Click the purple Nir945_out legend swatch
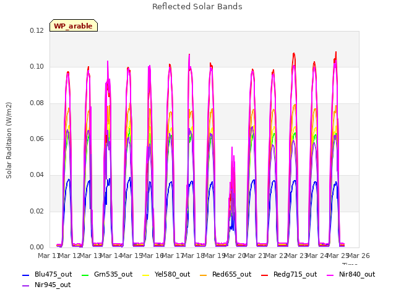Viewport: 396px width, 297px height. pyautogui.click(x=26, y=286)
